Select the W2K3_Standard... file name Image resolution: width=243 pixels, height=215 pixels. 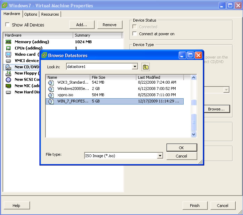pyautogui.click(x=73, y=82)
